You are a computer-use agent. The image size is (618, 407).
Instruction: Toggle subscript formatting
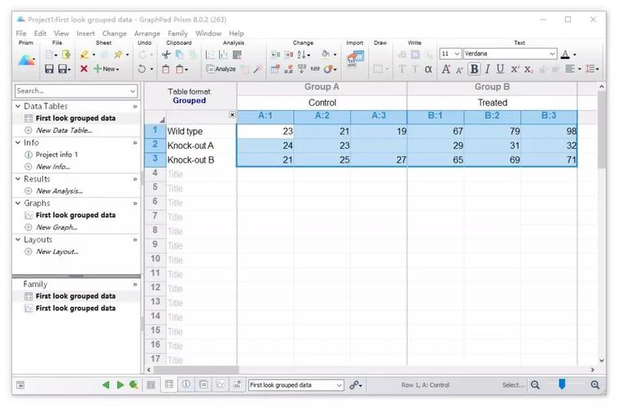pyautogui.click(x=528, y=69)
